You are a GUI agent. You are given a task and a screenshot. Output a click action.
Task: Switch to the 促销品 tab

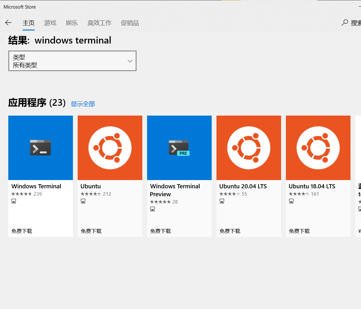coord(130,23)
